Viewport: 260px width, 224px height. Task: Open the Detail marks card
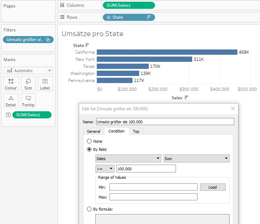(11, 101)
